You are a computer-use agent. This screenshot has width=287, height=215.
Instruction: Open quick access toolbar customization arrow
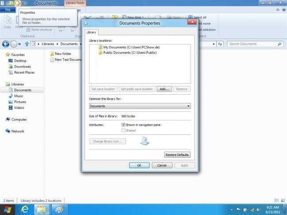23,3
